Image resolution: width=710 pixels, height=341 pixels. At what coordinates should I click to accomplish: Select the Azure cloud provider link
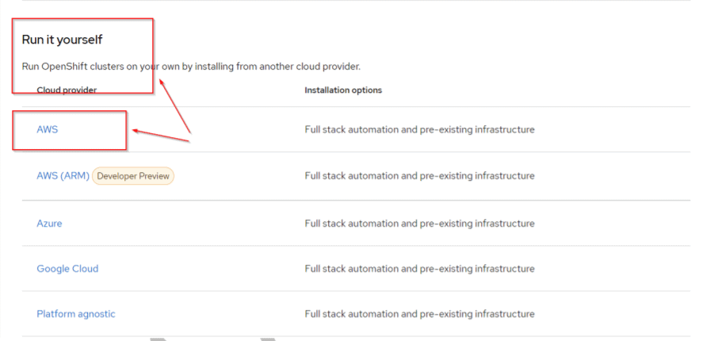pos(49,224)
